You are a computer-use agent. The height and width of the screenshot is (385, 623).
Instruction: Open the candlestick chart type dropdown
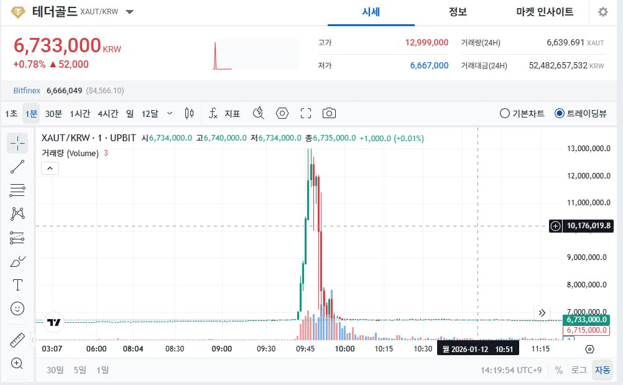coord(190,113)
